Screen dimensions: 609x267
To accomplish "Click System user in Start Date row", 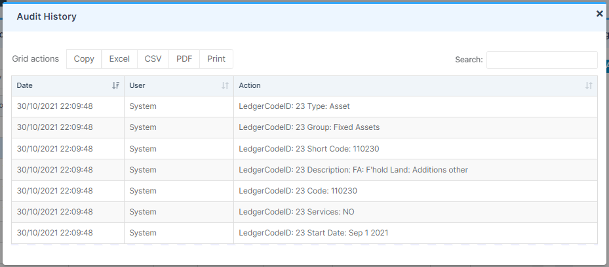I will pos(142,233).
